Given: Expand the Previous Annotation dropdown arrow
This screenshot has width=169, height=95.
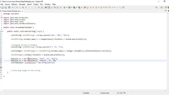Looking at the screenshot, I should point(104,7).
